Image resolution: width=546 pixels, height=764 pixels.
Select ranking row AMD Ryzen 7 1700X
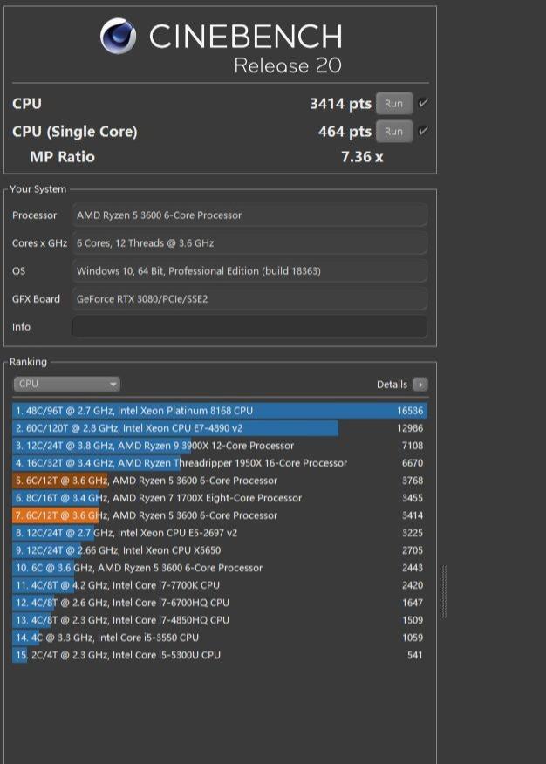tap(220, 498)
